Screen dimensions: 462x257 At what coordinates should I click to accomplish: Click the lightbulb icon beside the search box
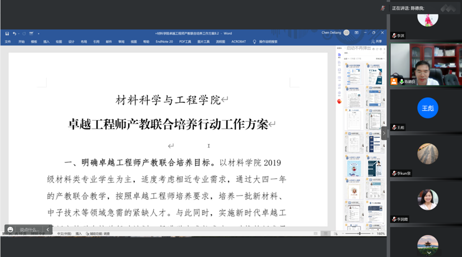click(255, 41)
